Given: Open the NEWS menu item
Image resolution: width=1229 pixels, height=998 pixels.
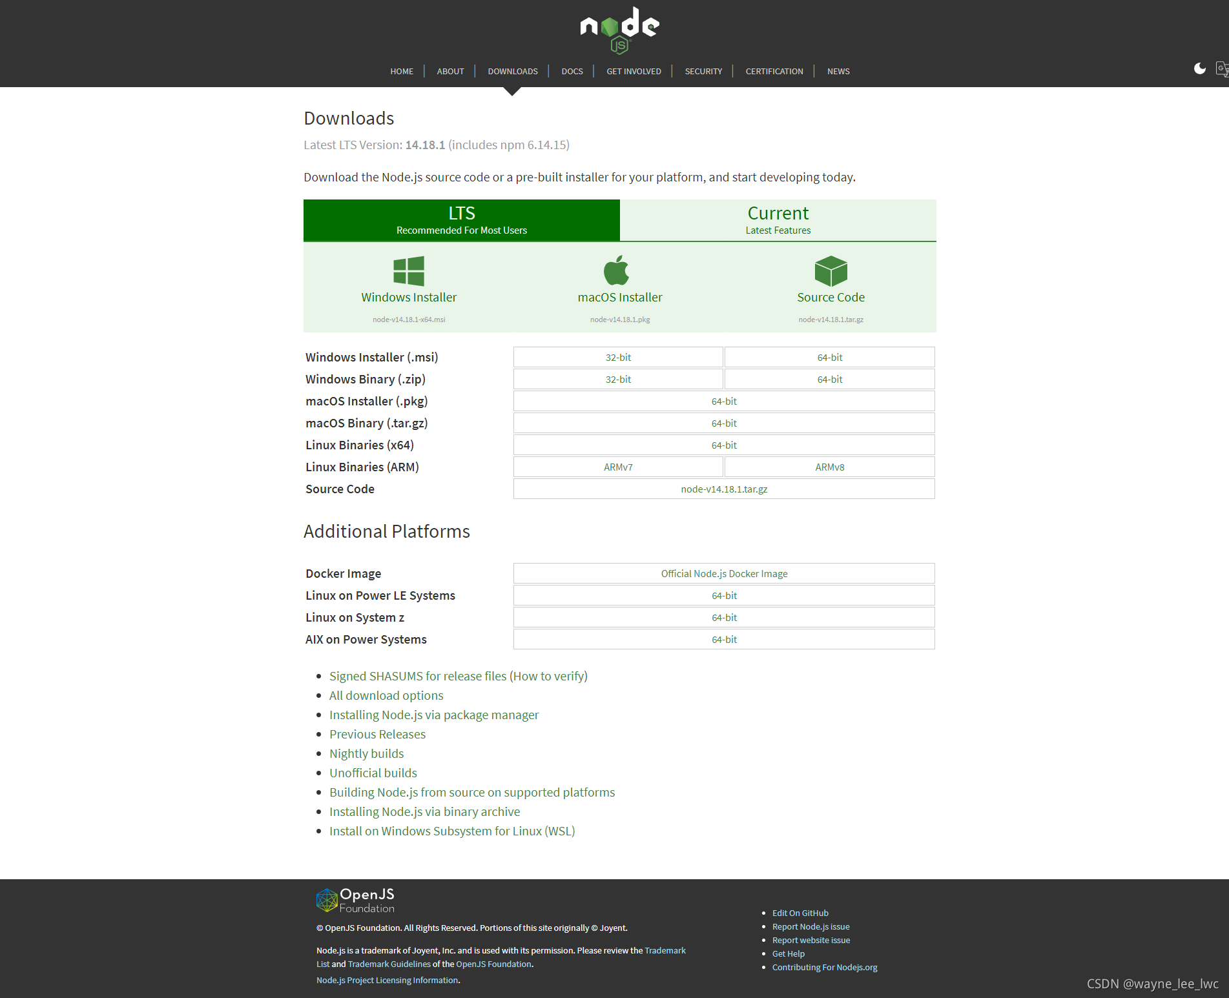Looking at the screenshot, I should click(x=838, y=72).
